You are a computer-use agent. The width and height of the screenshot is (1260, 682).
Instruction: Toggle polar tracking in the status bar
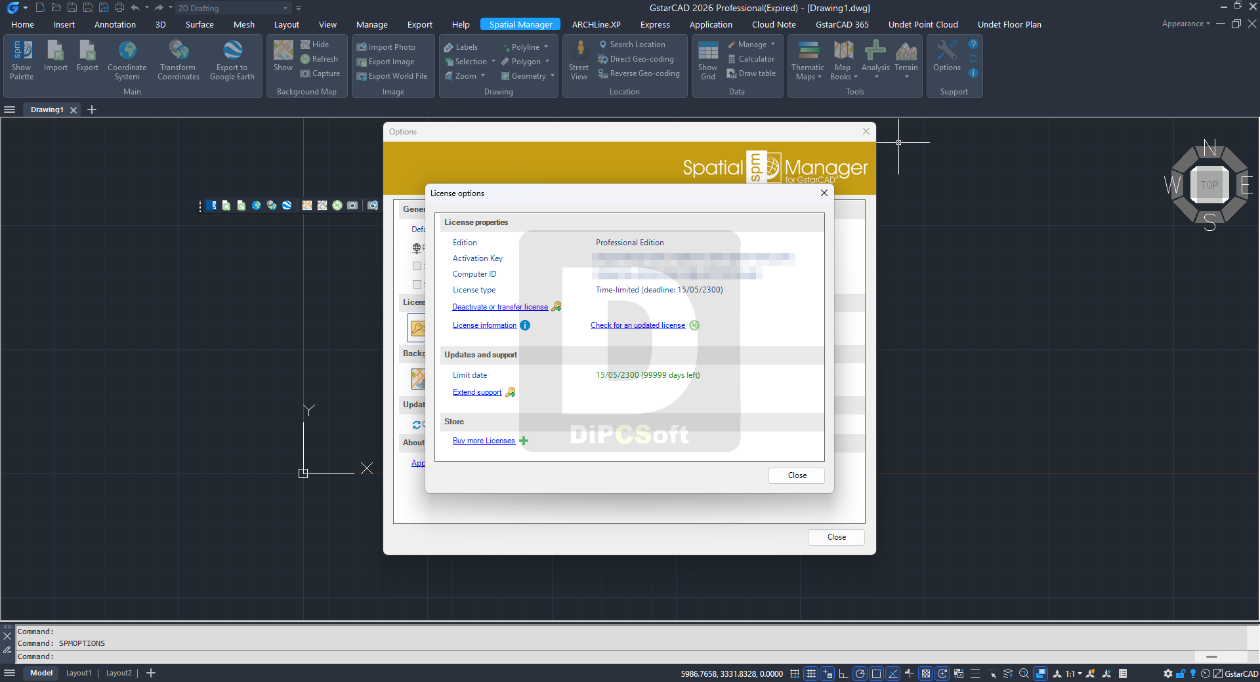coord(860,673)
